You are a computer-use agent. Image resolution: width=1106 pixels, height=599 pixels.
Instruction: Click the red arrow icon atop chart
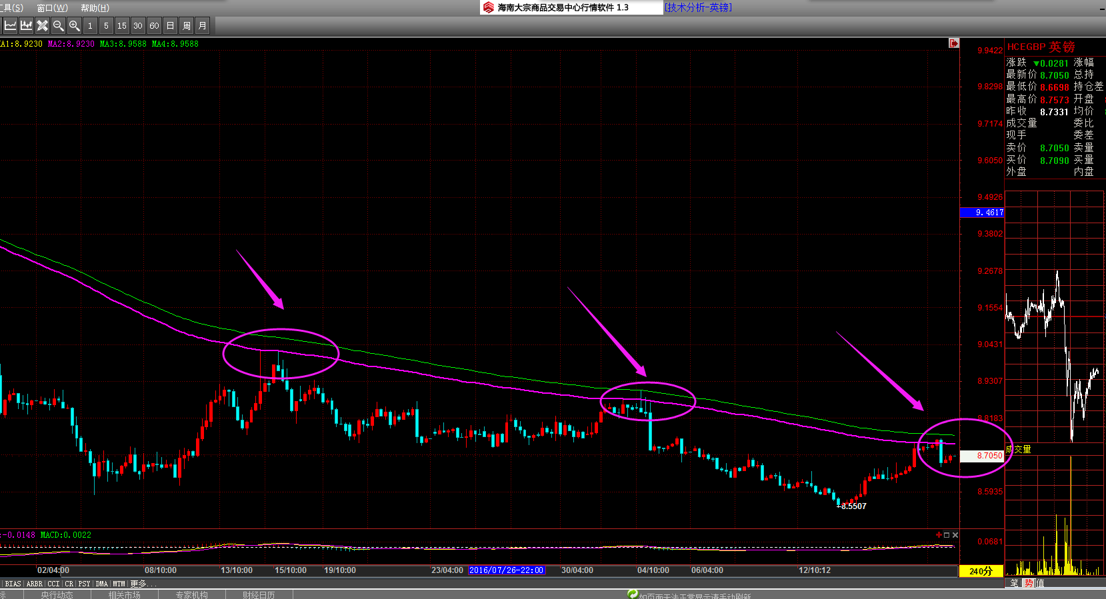954,43
